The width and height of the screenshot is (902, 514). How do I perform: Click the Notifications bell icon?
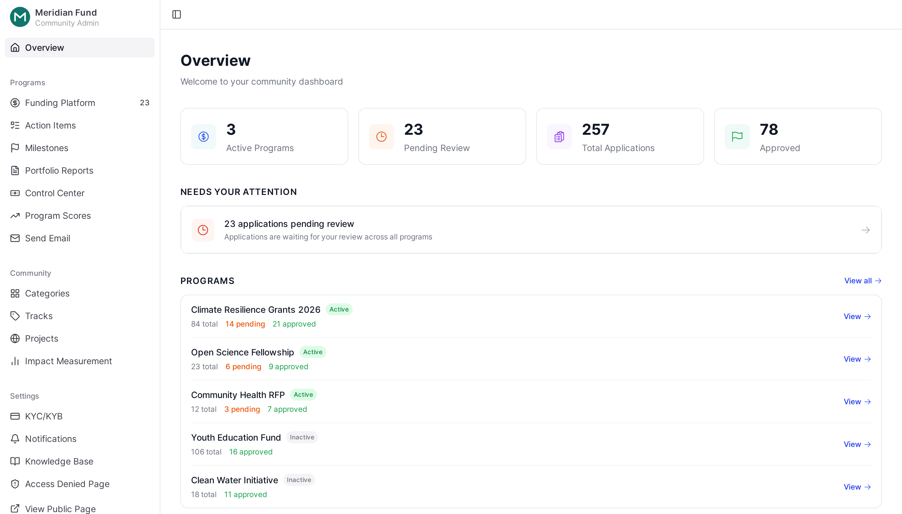coord(15,439)
